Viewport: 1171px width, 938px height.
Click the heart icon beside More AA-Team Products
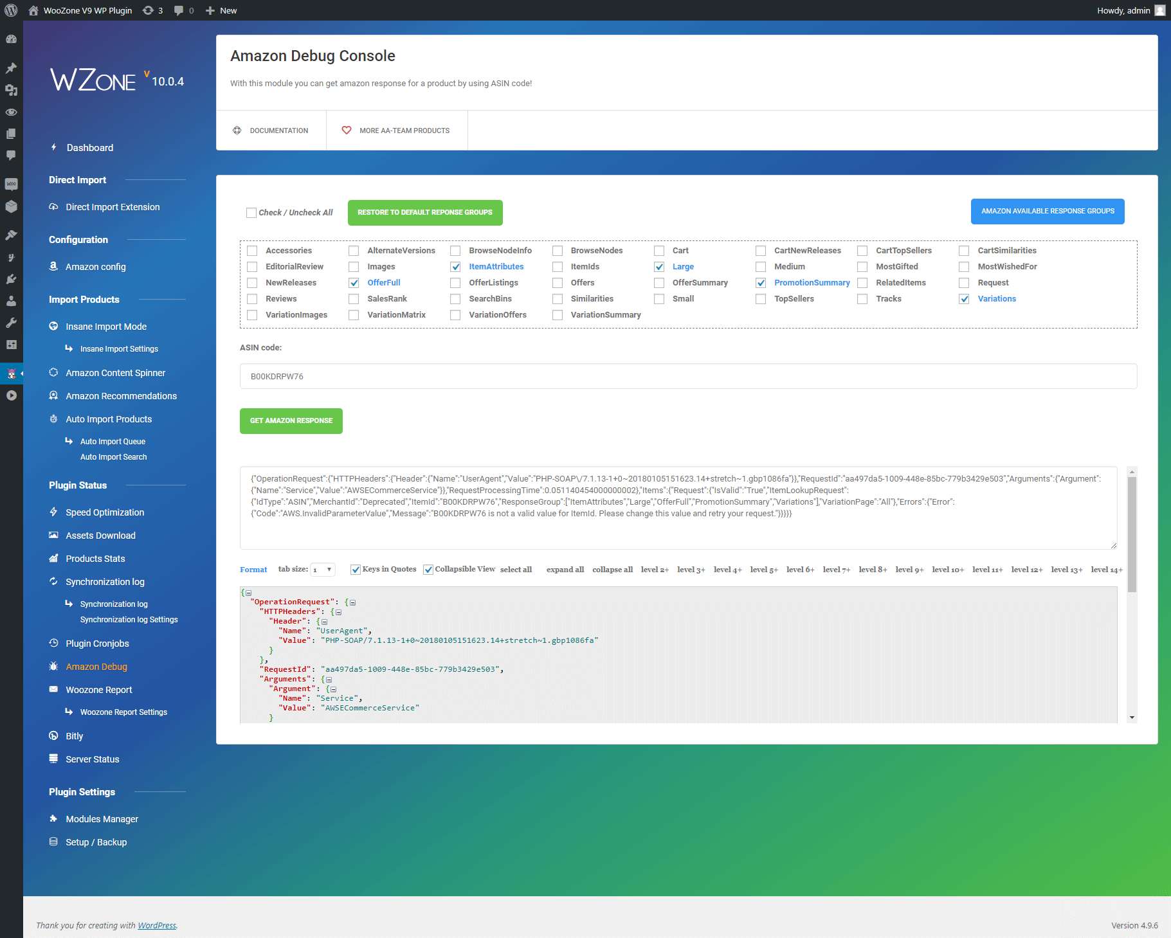(x=347, y=131)
